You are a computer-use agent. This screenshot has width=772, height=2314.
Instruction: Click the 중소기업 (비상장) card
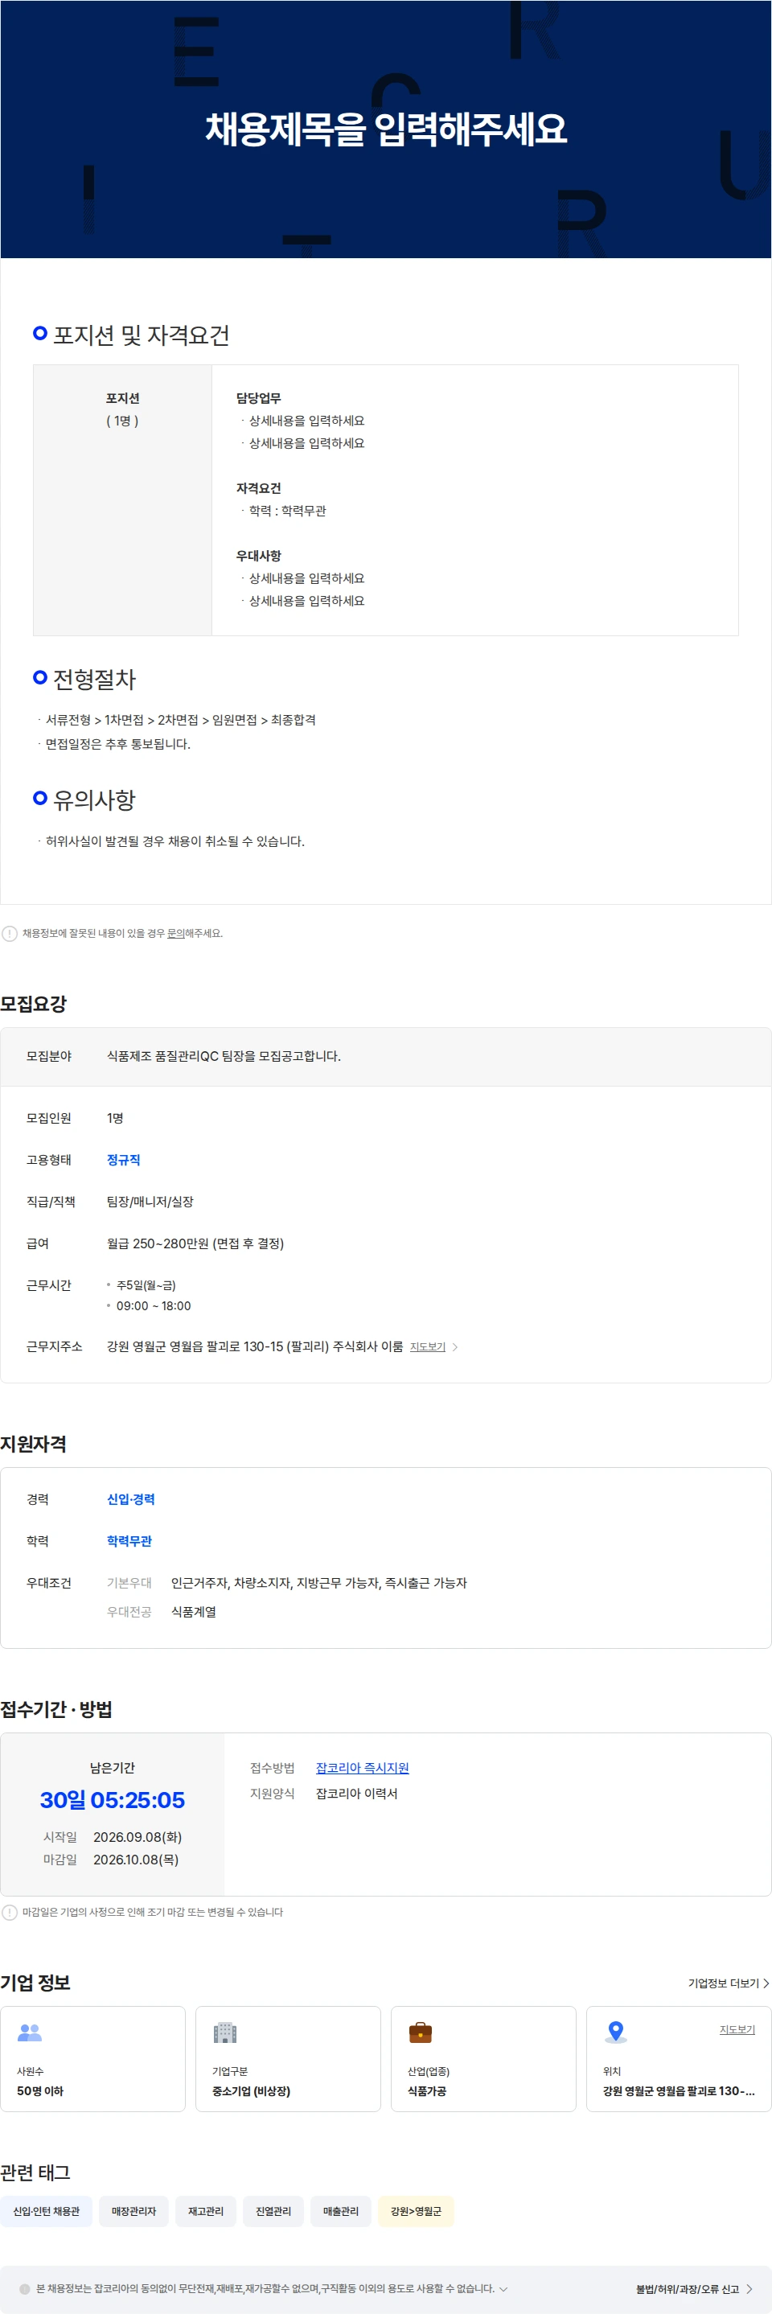click(288, 2058)
